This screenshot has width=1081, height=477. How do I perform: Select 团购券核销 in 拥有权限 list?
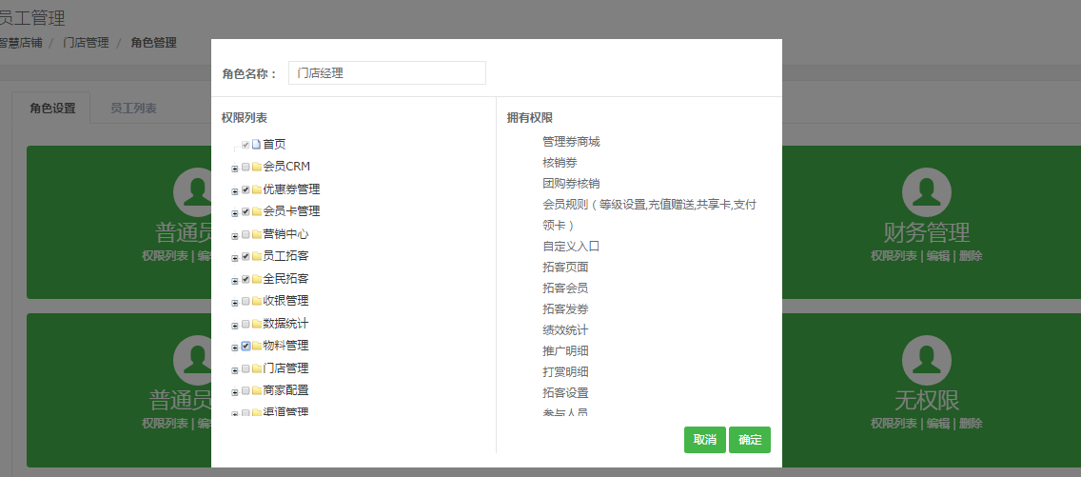coord(571,184)
